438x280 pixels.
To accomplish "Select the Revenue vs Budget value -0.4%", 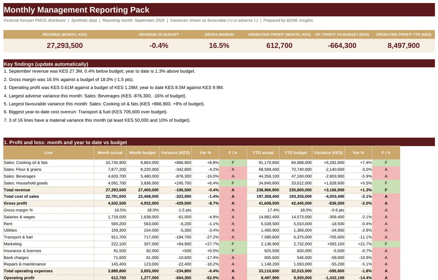I will coord(159,45).
